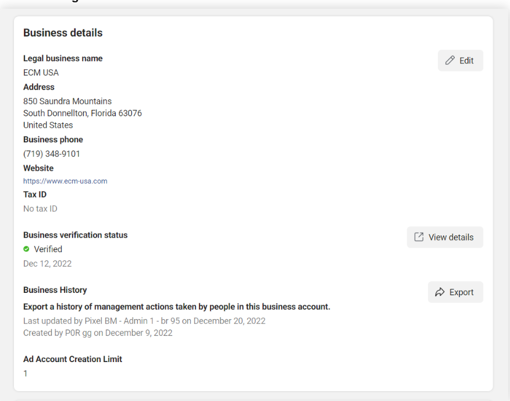Screen dimensions: 510x401
Task: Click the business phone number (719) 348-9101
Action: [52, 154]
